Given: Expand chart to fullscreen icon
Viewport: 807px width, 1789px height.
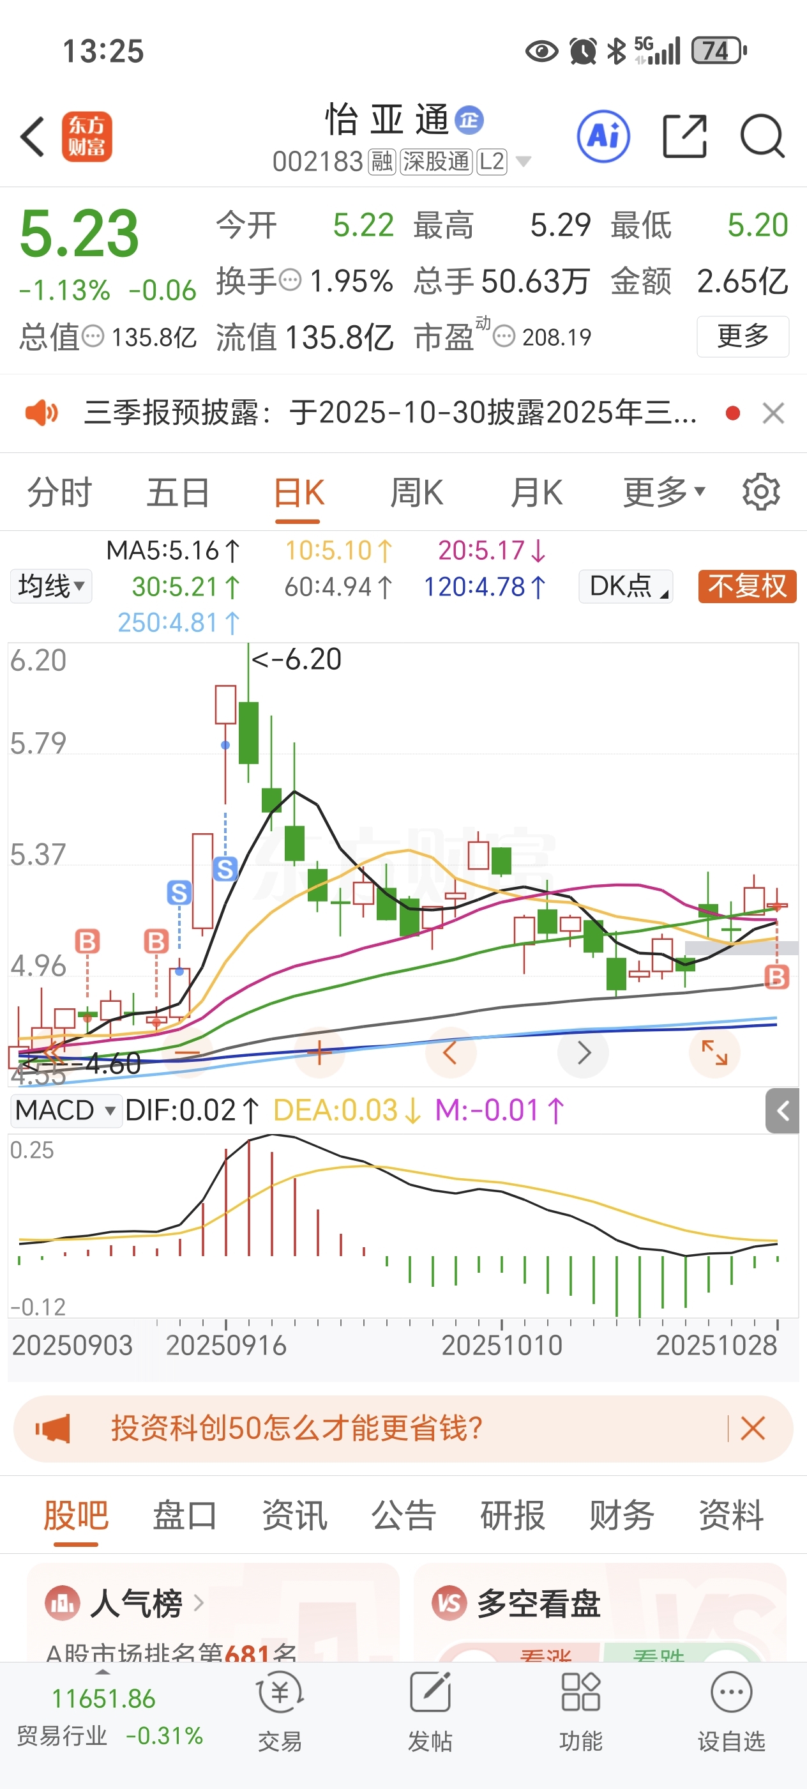Looking at the screenshot, I should click(x=714, y=1053).
